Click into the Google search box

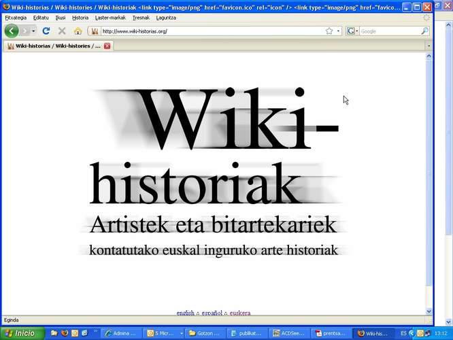pyautogui.click(x=390, y=31)
